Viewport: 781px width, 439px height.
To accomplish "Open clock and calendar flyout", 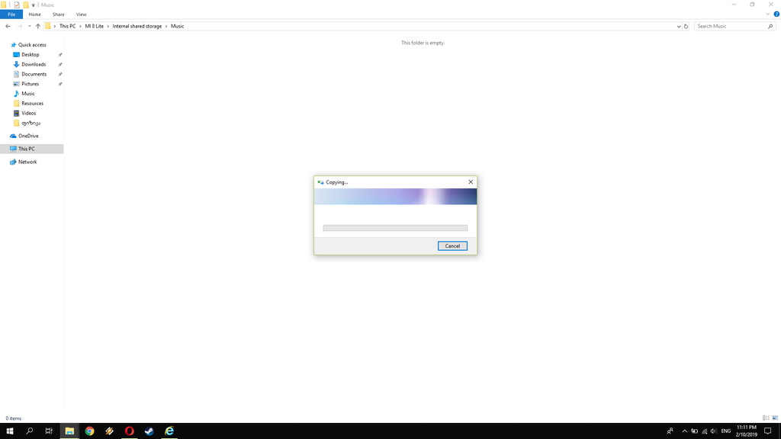I will point(746,431).
